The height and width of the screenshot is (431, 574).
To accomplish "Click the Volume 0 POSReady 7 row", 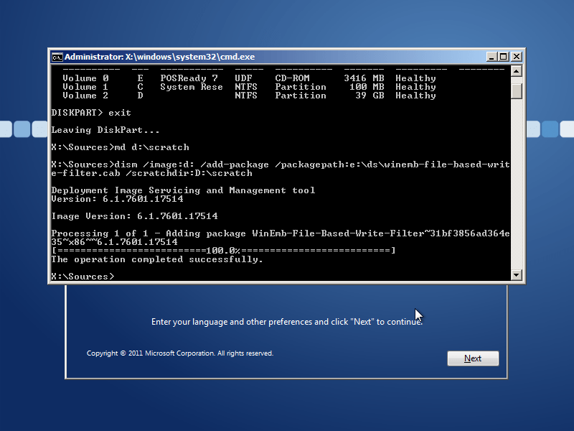I will 249,78.
